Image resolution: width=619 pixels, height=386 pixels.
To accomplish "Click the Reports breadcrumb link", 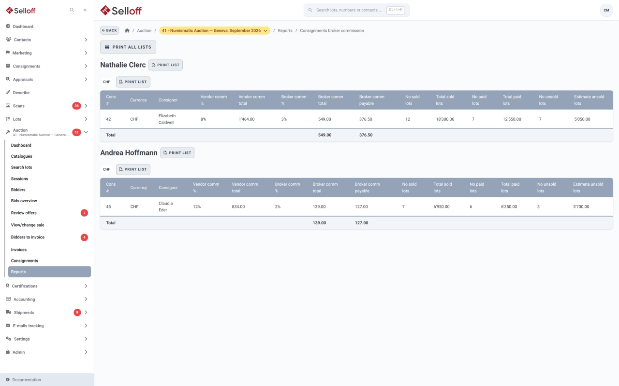I will tap(285, 30).
